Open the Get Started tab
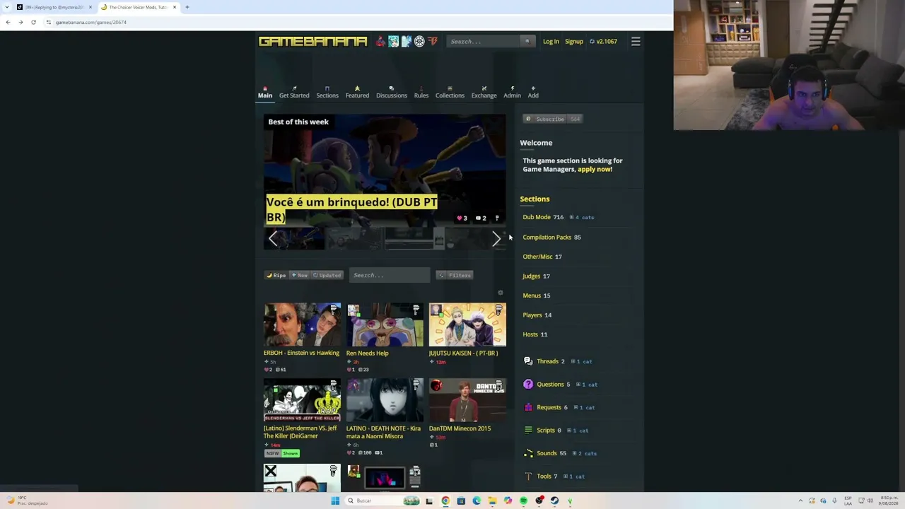Image resolution: width=905 pixels, height=509 pixels. pyautogui.click(x=294, y=93)
